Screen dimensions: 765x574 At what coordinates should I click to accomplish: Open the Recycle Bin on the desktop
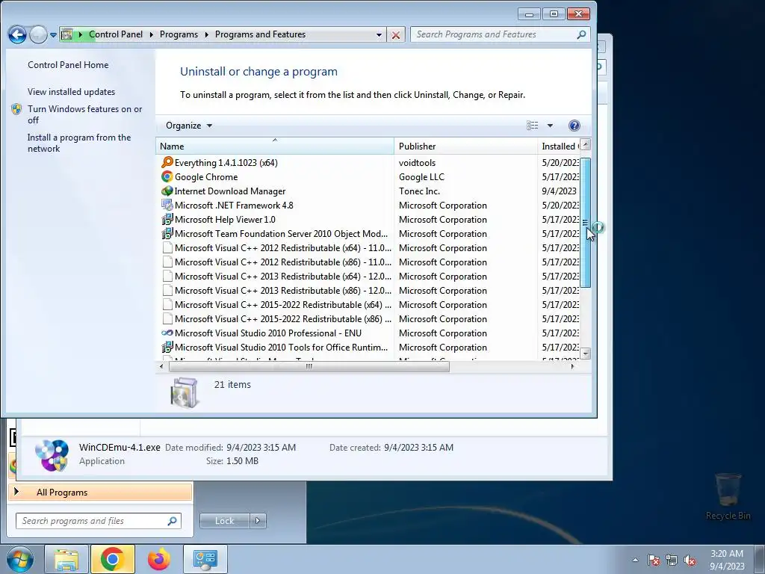(x=728, y=496)
